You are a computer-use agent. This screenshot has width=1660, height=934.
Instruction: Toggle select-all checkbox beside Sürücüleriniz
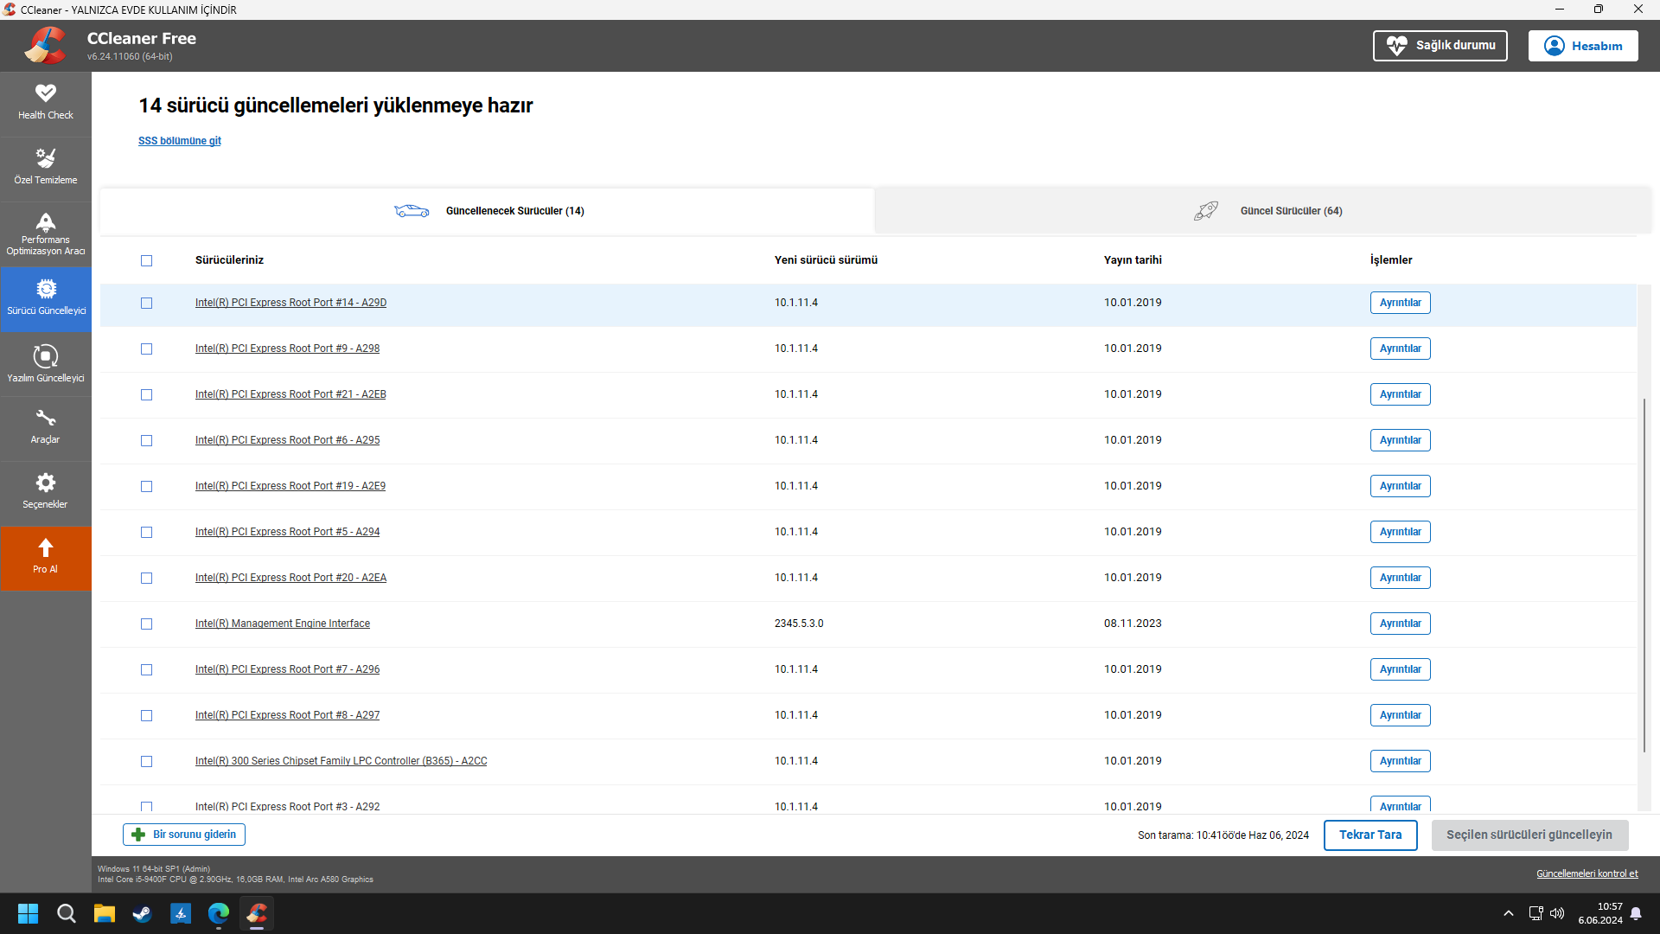pos(146,260)
